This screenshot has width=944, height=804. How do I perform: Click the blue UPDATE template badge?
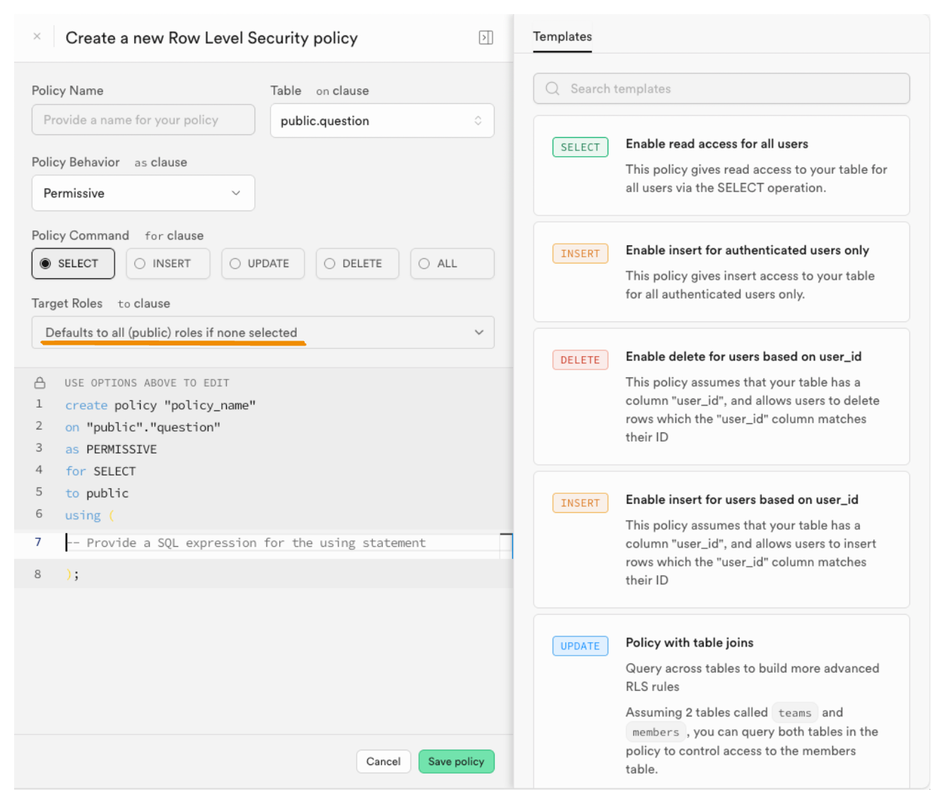(x=579, y=646)
